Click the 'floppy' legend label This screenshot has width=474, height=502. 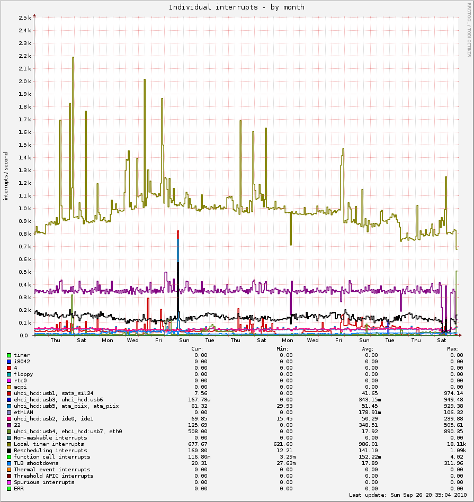(23, 374)
